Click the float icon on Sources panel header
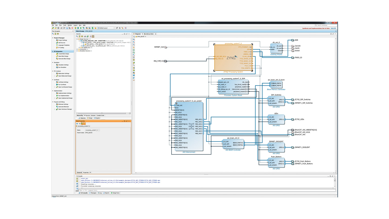389x219 pixels. 127,34
